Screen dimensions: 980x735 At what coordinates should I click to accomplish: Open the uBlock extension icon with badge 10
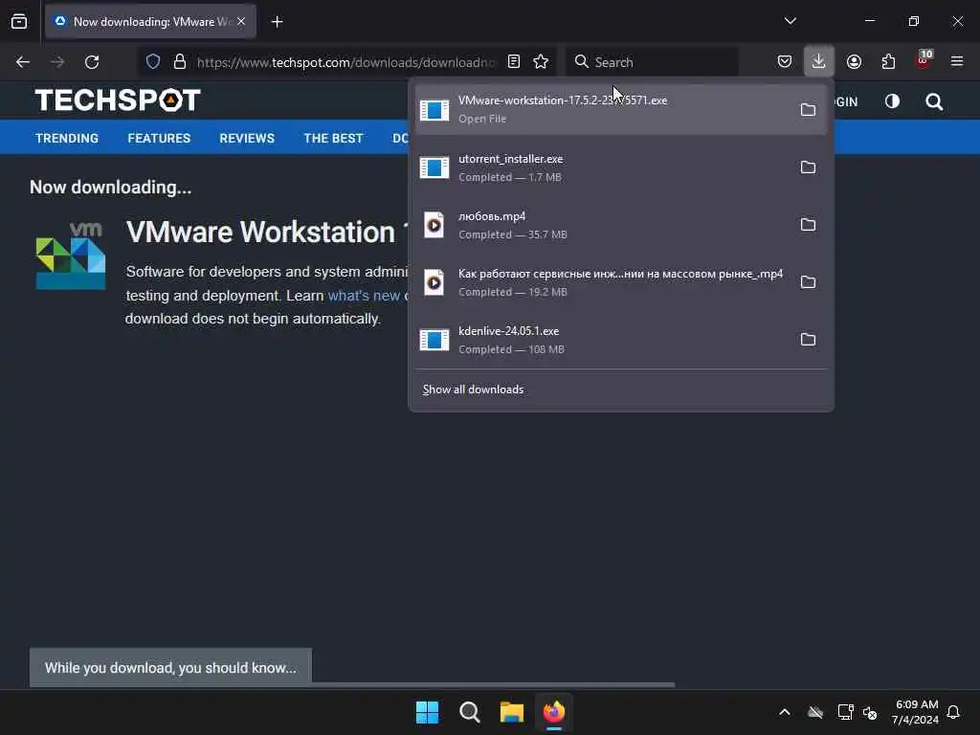click(924, 60)
